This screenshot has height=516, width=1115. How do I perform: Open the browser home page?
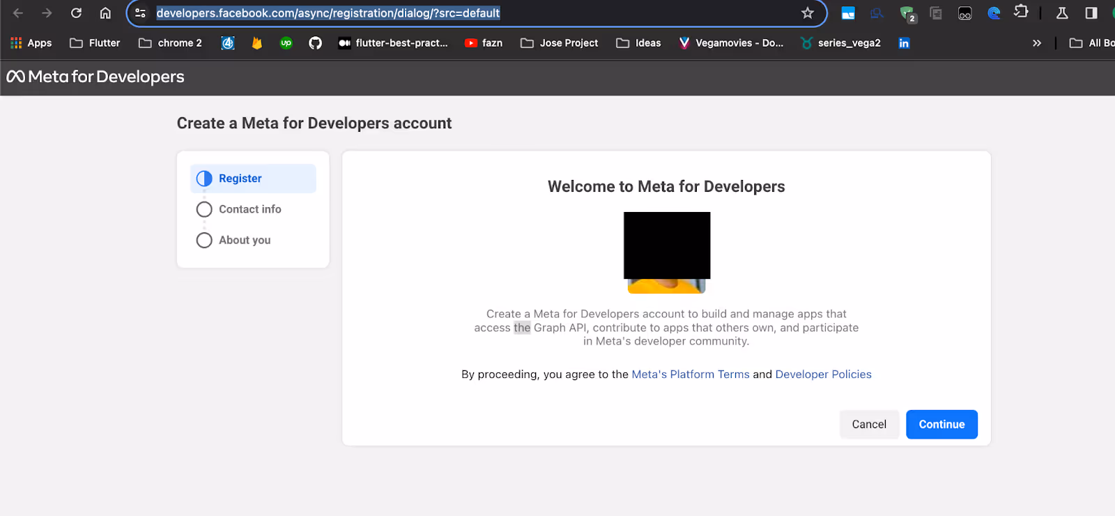(105, 13)
